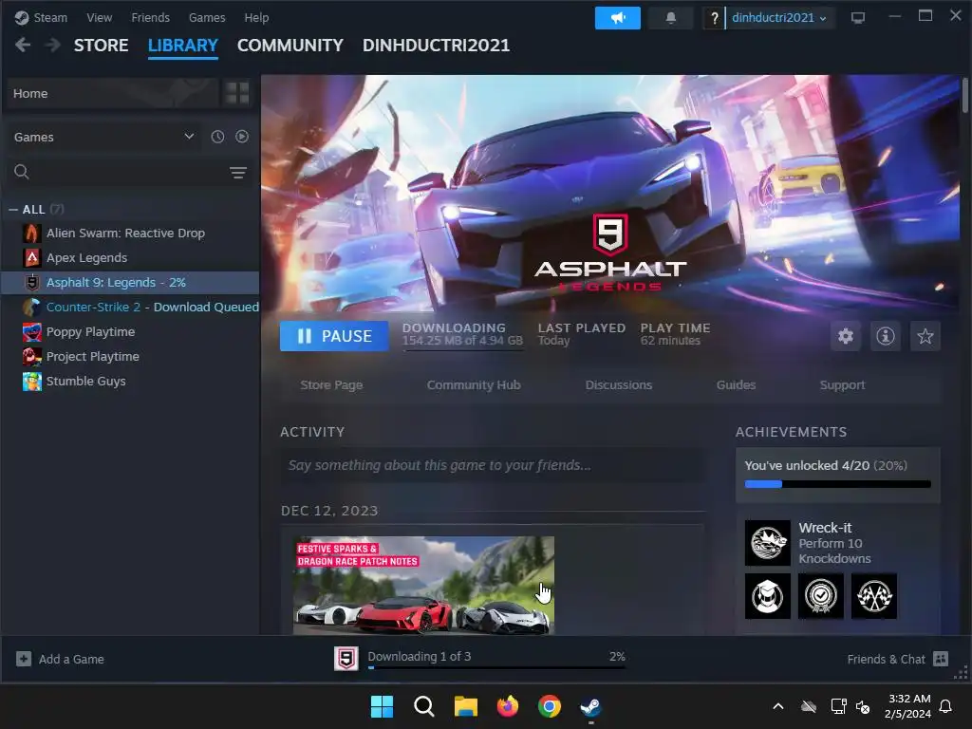Open the Friends & Chat grid icon

coord(941,659)
